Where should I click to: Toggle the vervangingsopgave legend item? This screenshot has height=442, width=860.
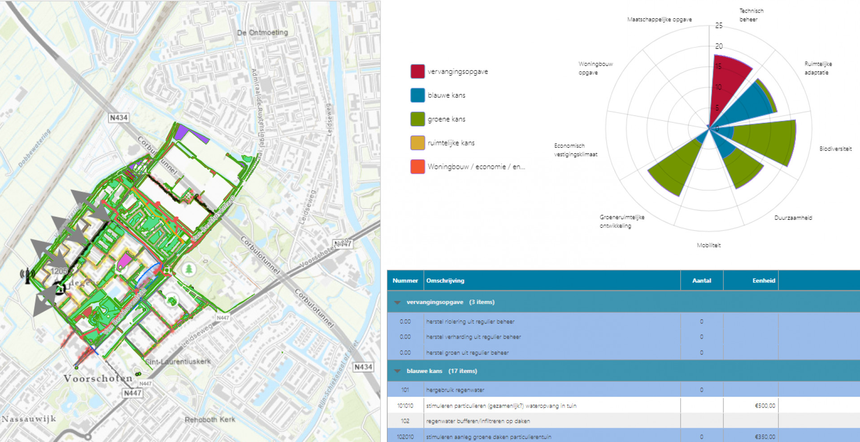point(457,72)
